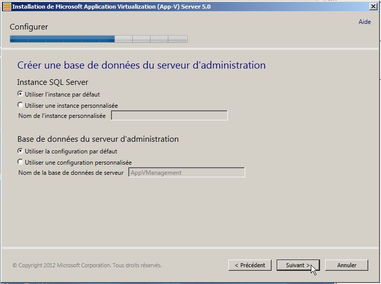Open the Aide help link
This screenshot has height=284, width=381.
(x=364, y=22)
